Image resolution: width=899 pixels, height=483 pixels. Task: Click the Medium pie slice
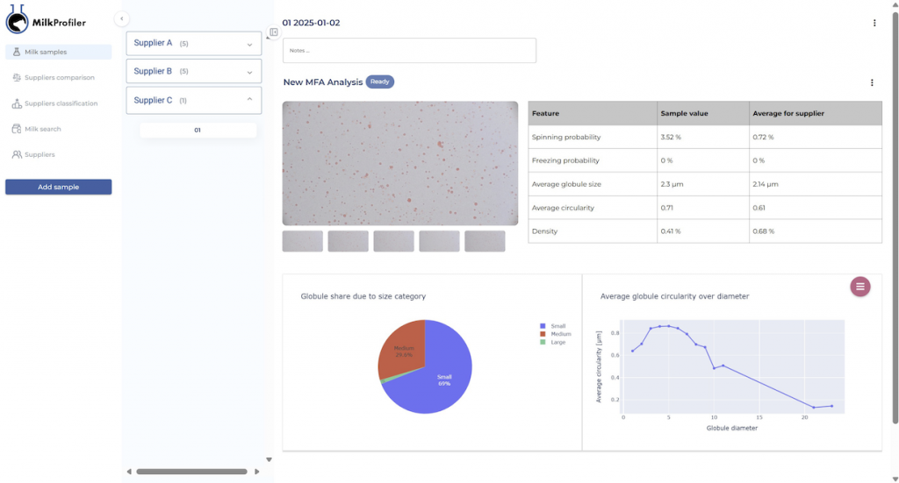pos(404,351)
